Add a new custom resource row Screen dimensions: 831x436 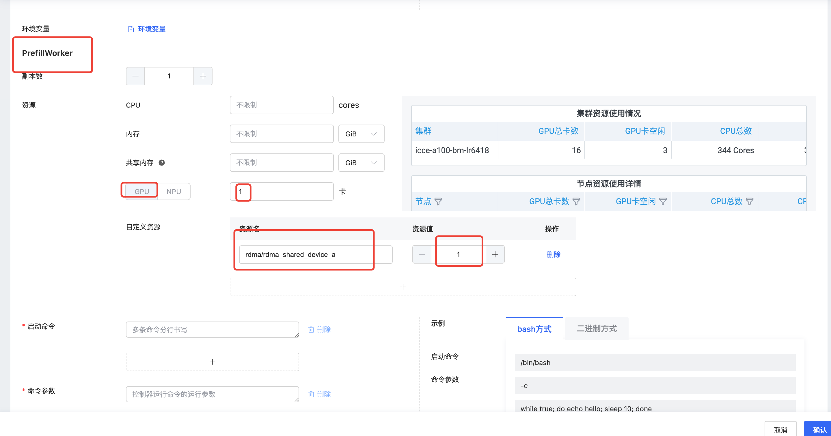[x=403, y=287]
